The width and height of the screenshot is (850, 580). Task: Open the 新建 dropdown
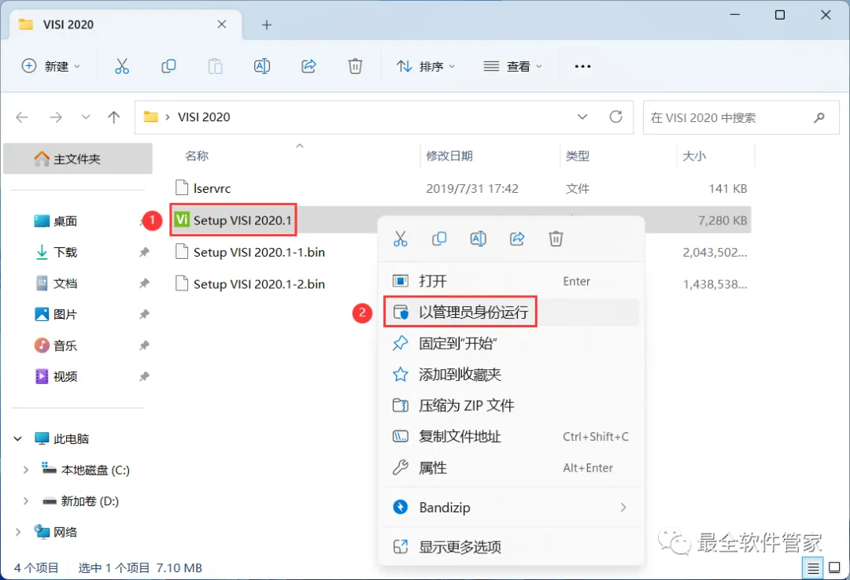pyautogui.click(x=51, y=66)
